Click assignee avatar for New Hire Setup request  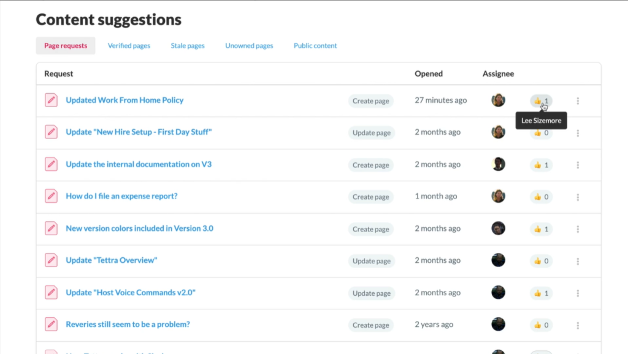tap(498, 132)
